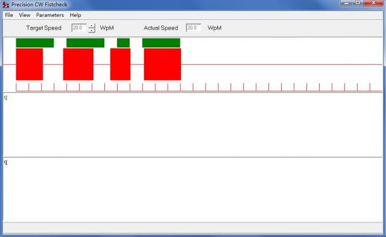Click the last green reference dash bar

coord(161,43)
